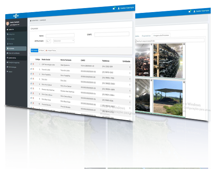Click the blue Buscar button
Screen dimensions: 218x169
tap(34, 50)
